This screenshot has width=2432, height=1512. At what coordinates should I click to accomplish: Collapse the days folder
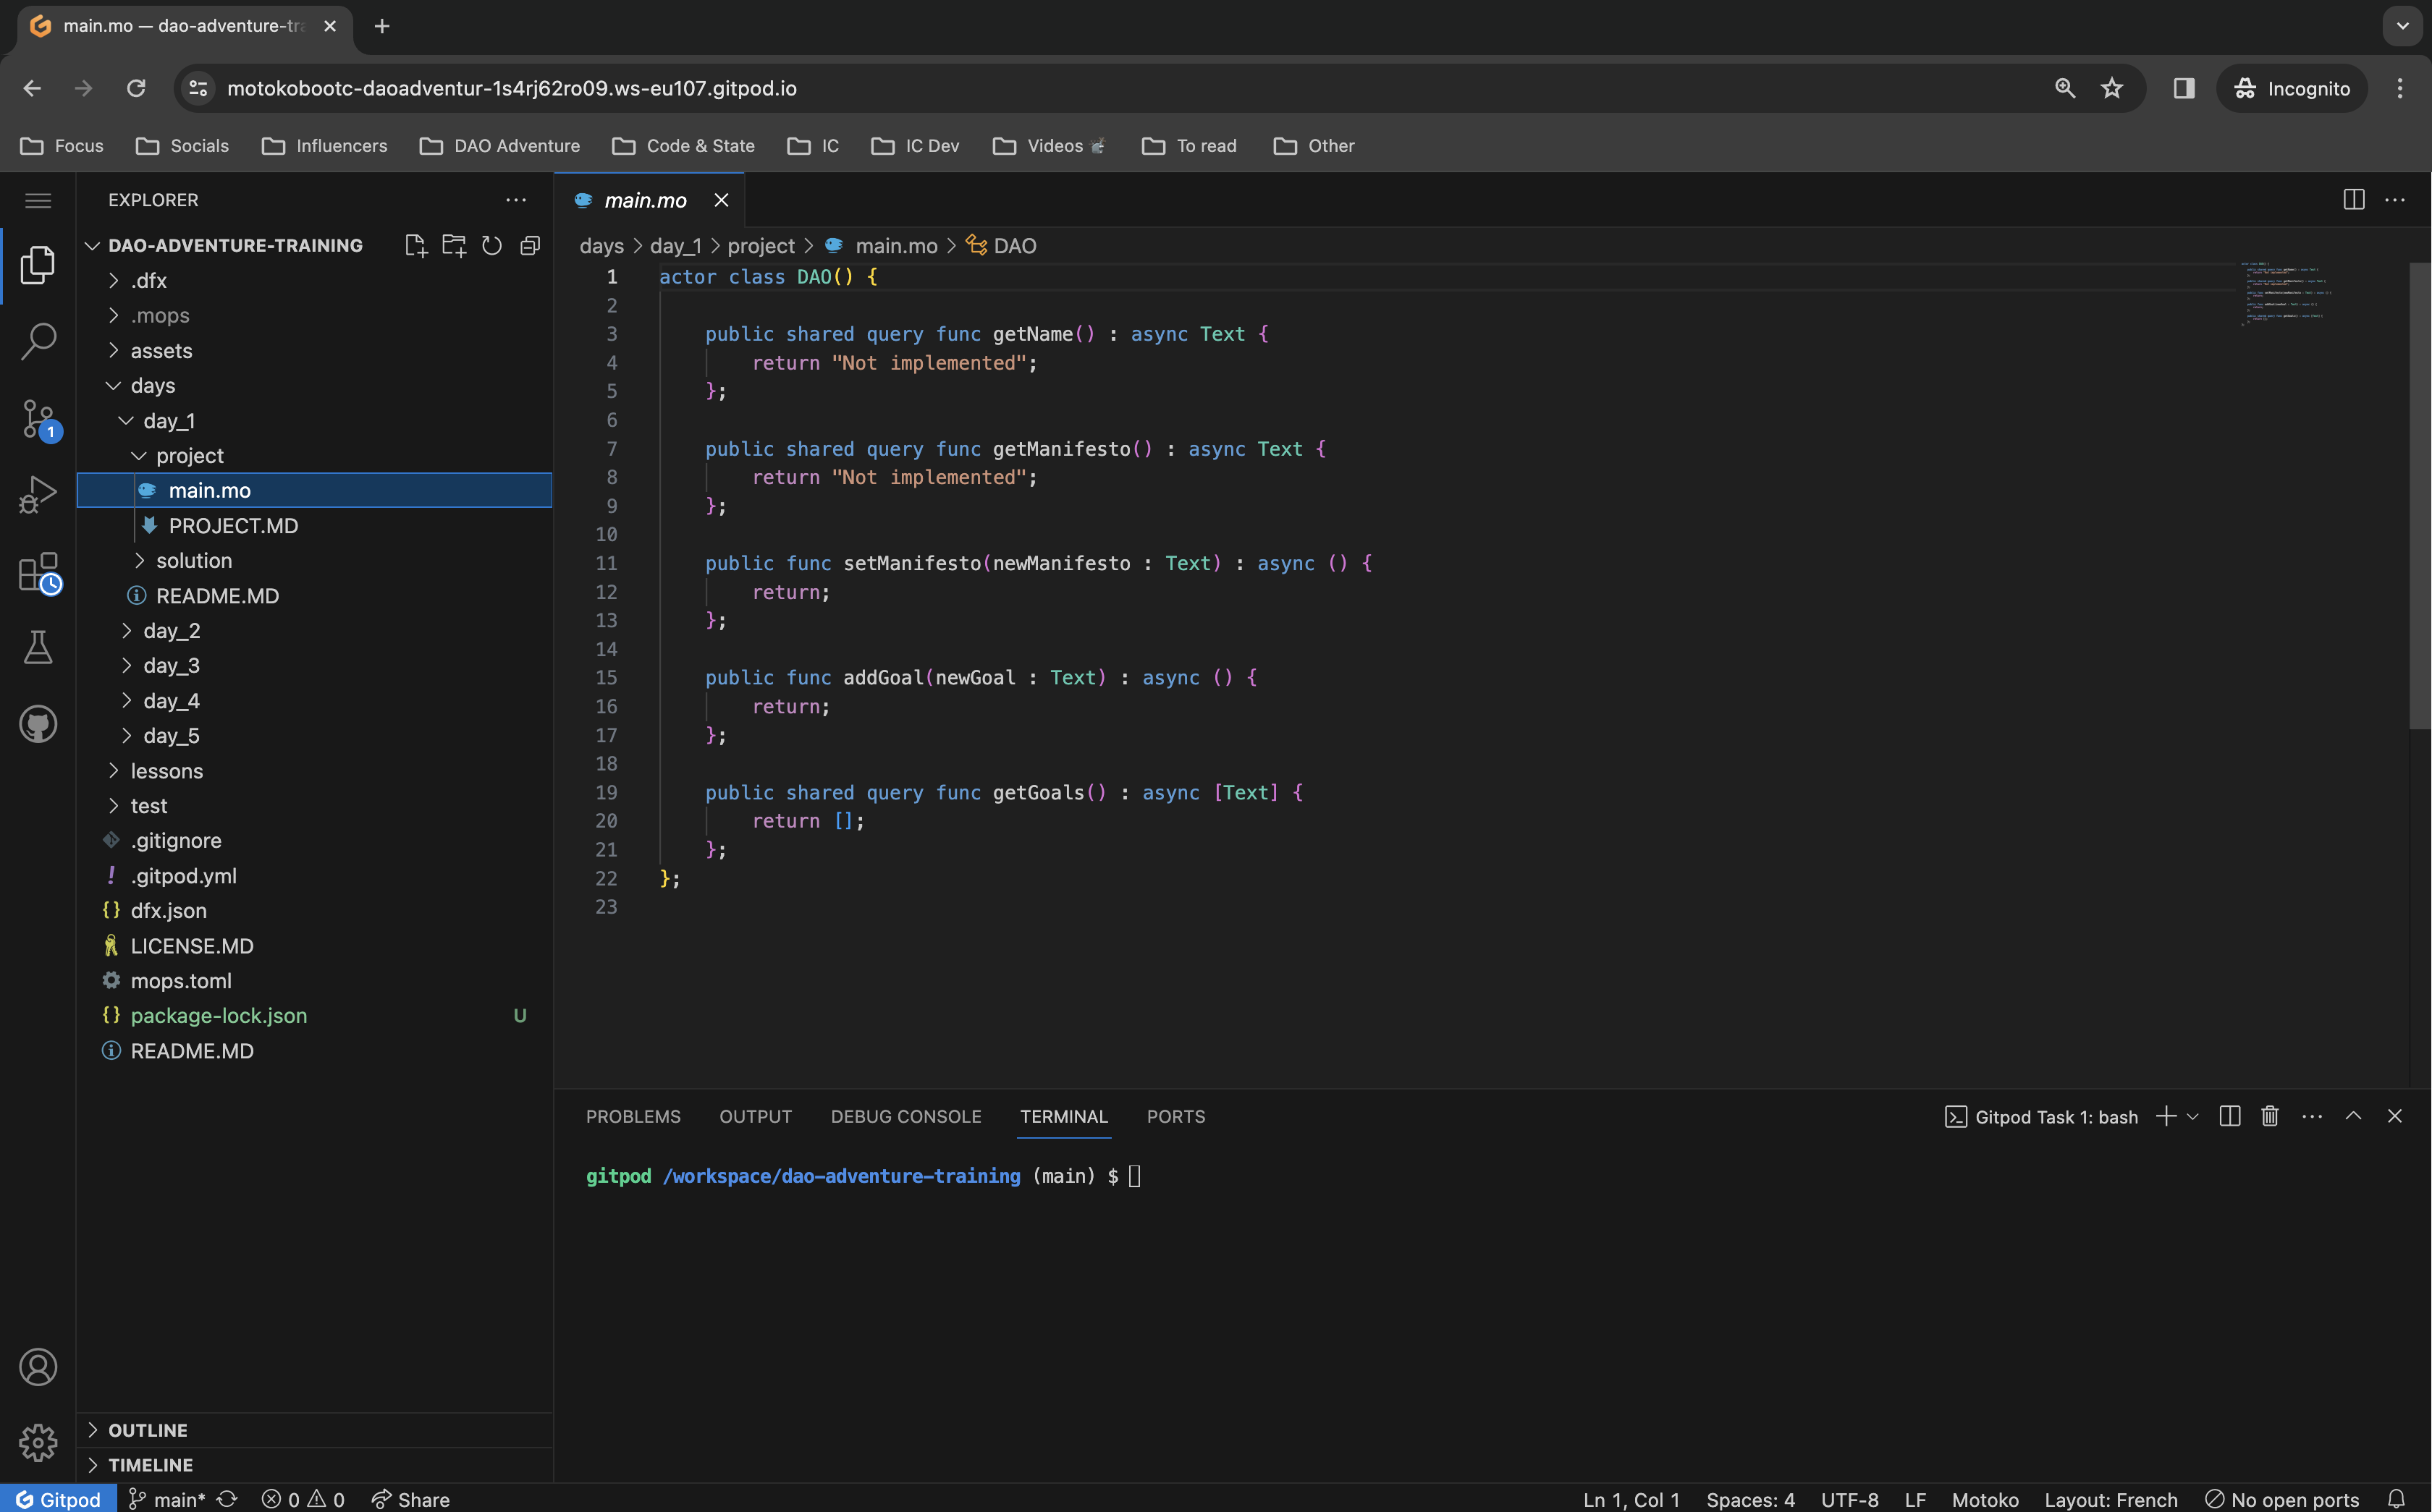click(x=314, y=386)
